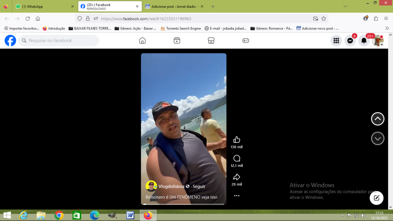Viewport: 393px width, 221px height.
Task: Share the reel using arrow icon
Action: (237, 177)
